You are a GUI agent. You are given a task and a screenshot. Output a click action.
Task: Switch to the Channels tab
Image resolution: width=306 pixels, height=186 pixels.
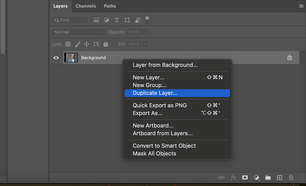86,6
